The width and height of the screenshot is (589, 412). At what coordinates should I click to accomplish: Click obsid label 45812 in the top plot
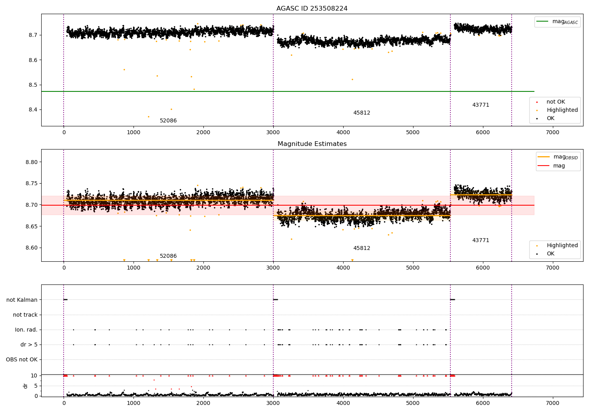click(362, 113)
